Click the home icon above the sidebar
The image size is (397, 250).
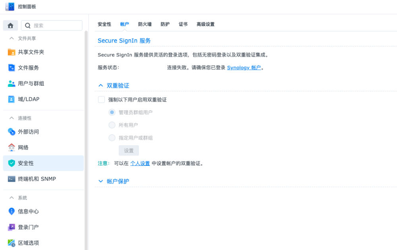(10, 25)
